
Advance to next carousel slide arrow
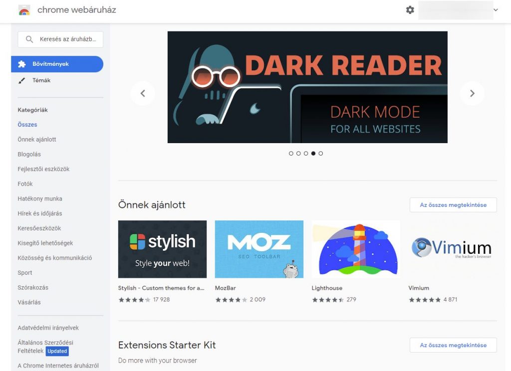472,93
